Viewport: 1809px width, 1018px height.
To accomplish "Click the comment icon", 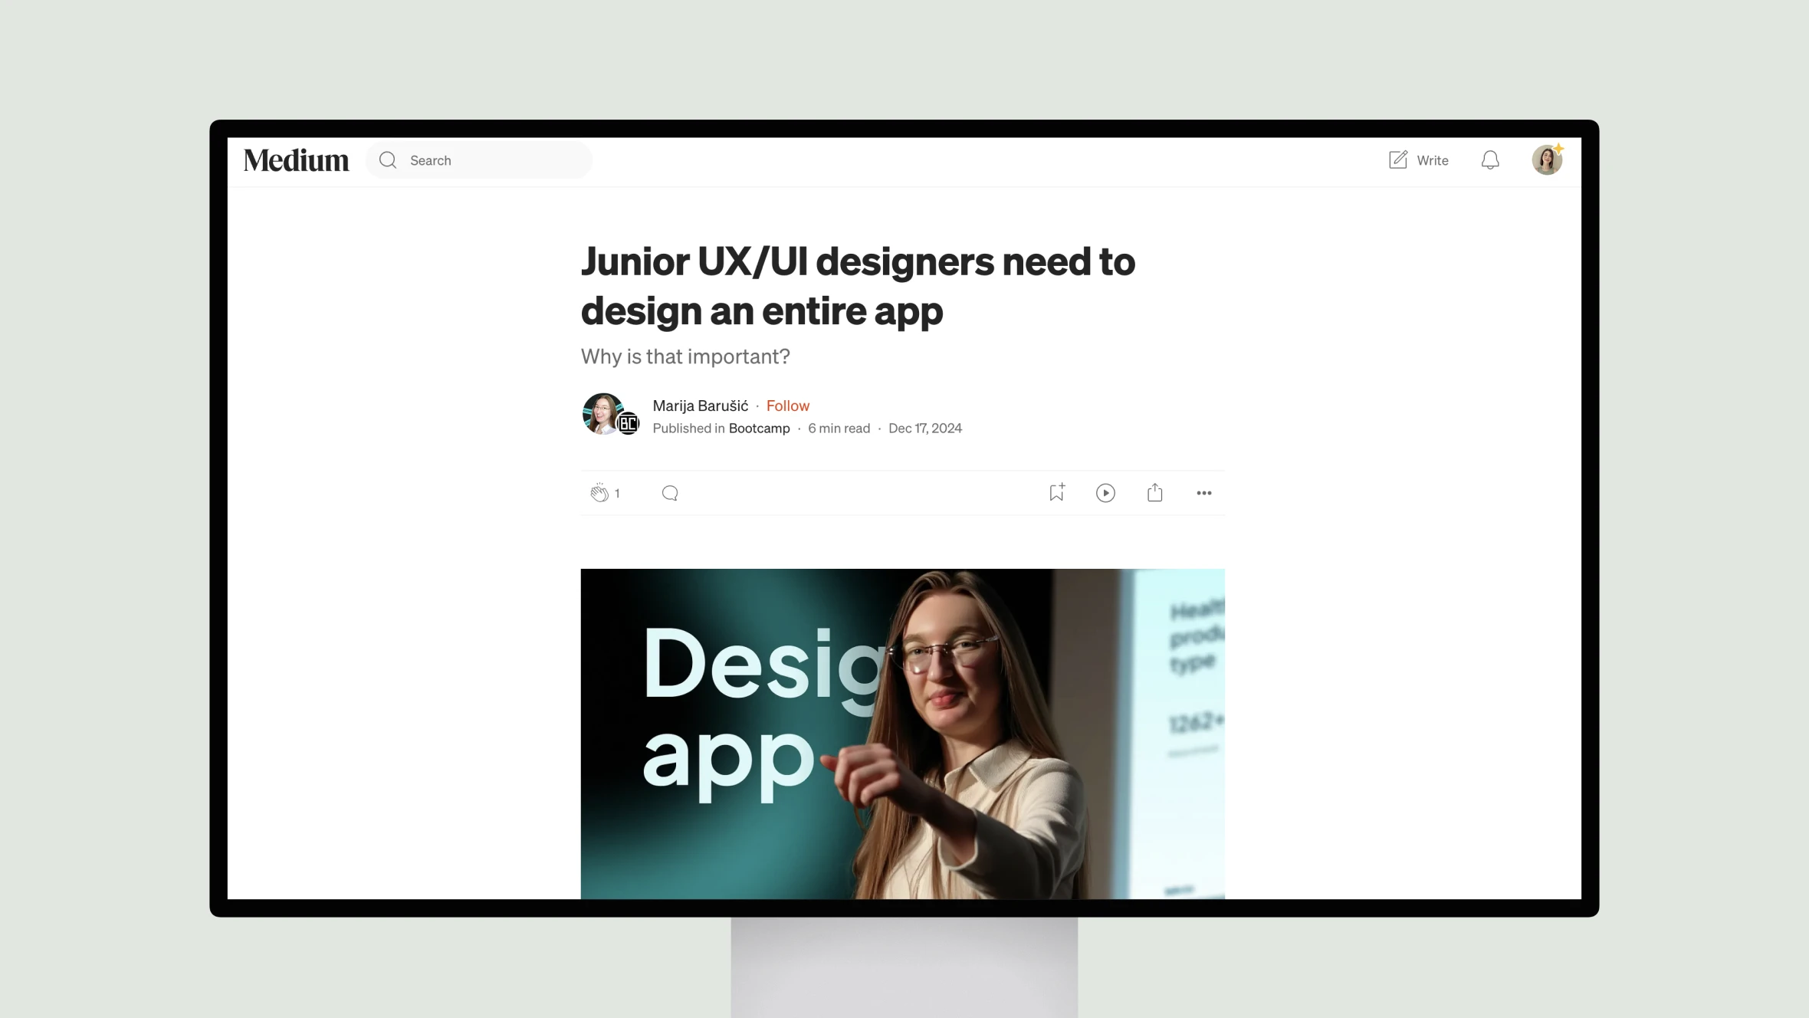I will (x=670, y=491).
